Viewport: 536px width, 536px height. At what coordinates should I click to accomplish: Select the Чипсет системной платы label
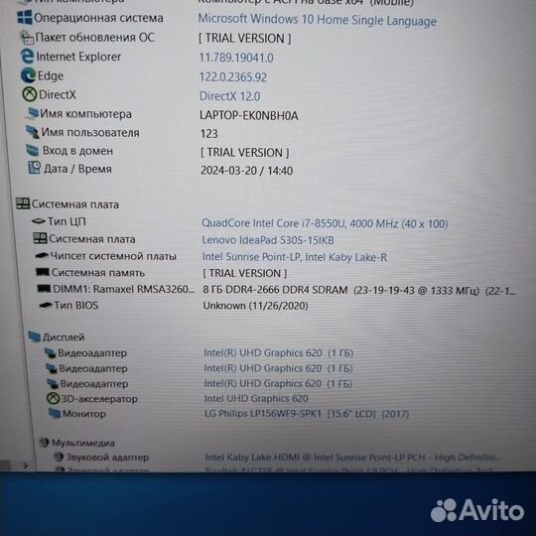click(x=113, y=256)
